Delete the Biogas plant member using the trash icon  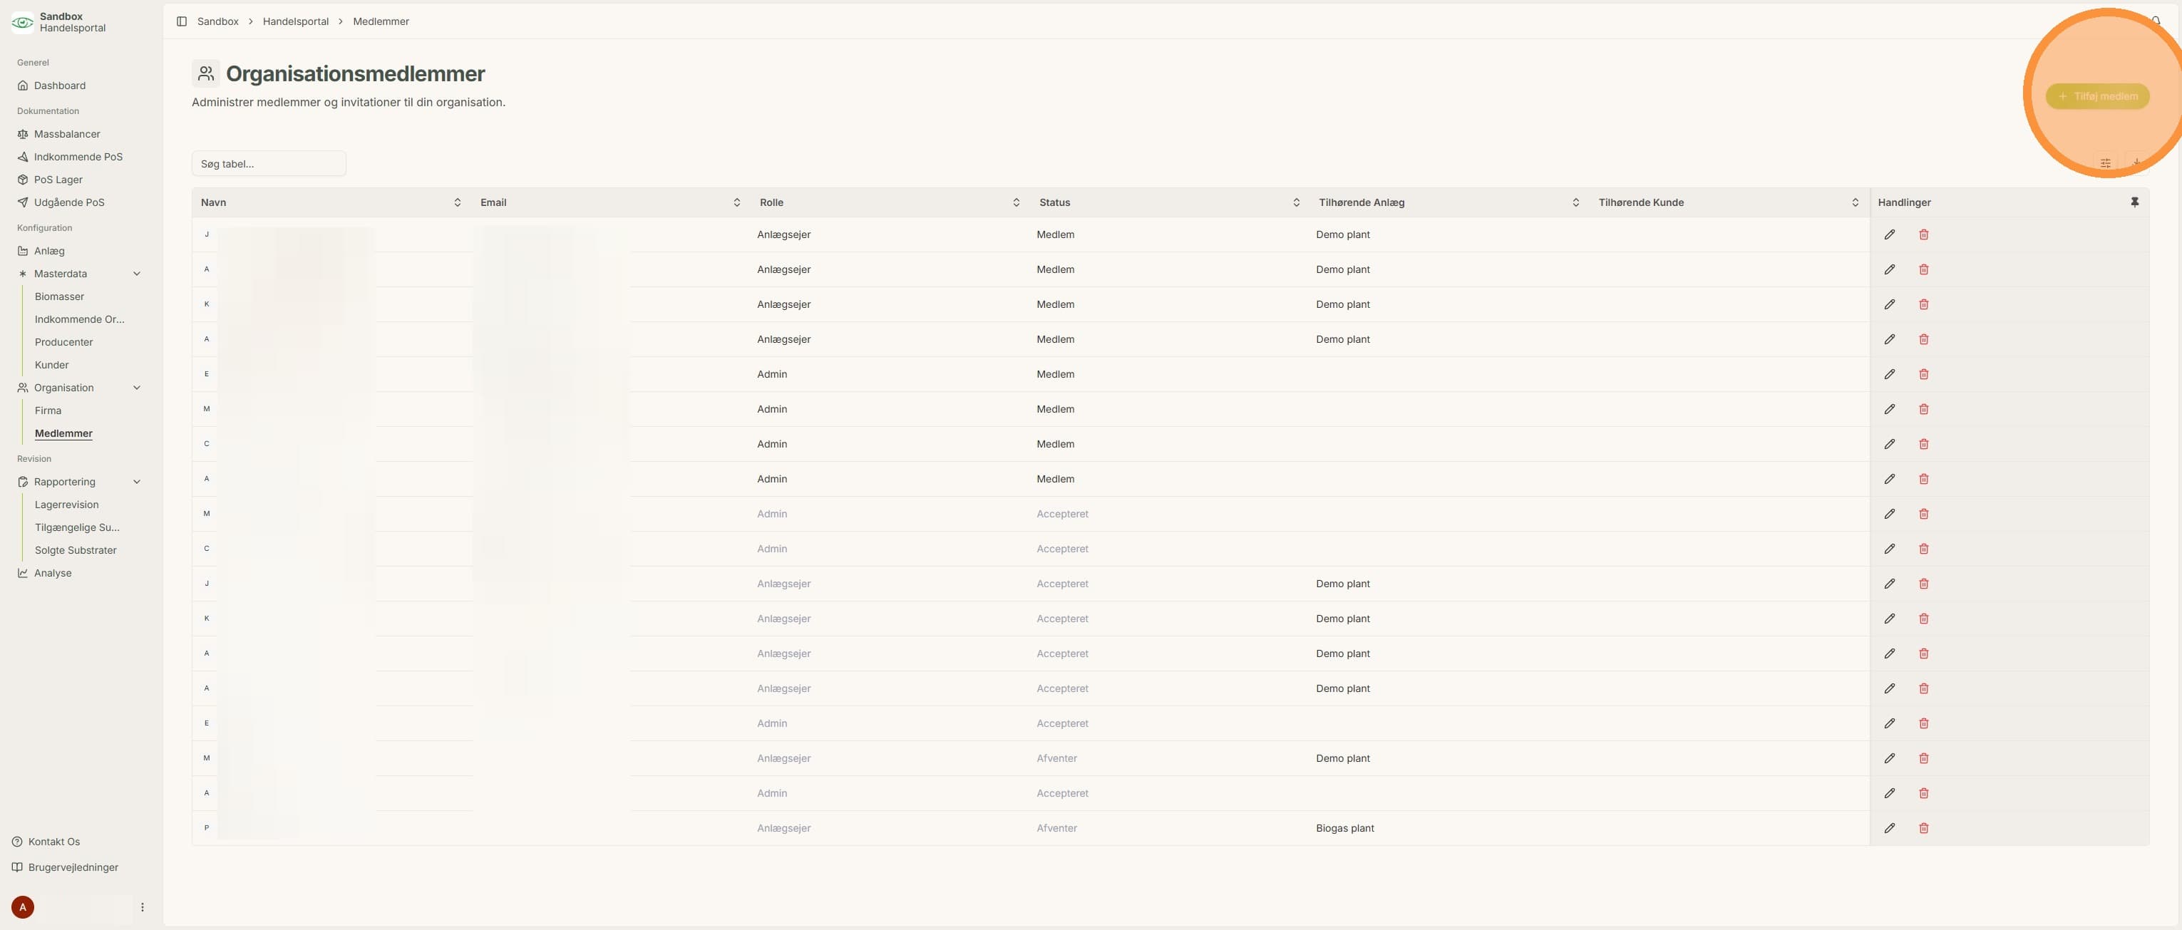click(1924, 828)
